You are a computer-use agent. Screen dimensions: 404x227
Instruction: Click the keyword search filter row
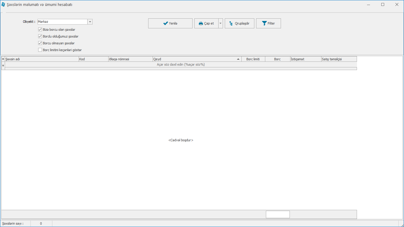181,64
